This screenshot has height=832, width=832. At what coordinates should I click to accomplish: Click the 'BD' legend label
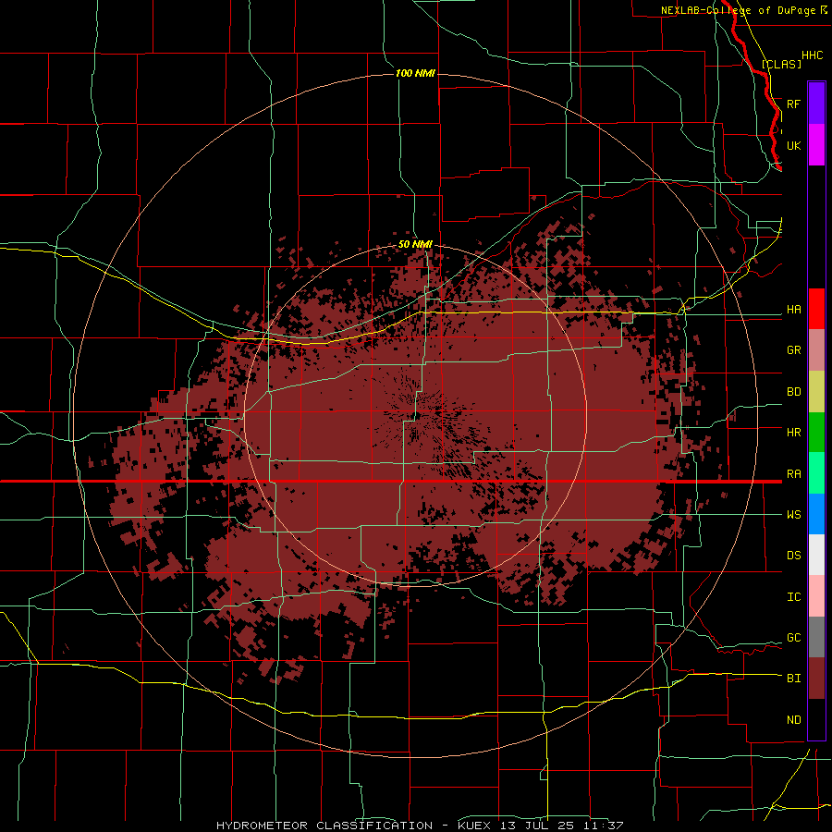coord(793,392)
